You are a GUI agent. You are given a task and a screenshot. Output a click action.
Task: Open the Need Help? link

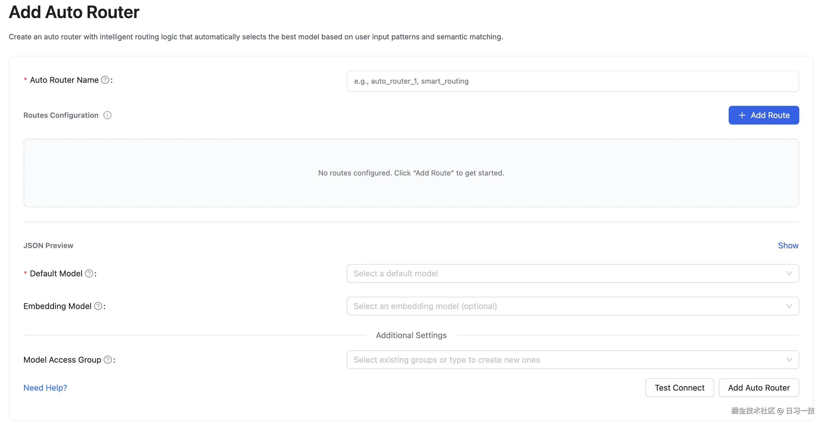[x=45, y=388]
